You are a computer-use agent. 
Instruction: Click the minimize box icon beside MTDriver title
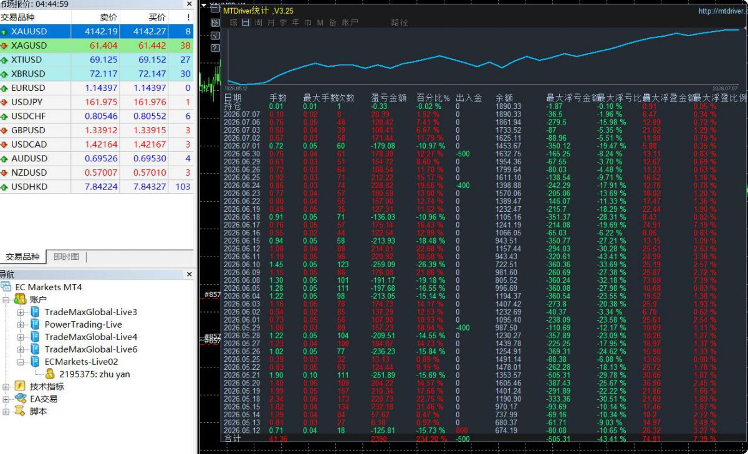[215, 8]
